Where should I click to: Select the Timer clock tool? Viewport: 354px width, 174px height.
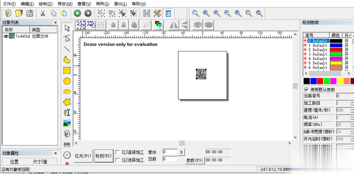tap(67, 155)
